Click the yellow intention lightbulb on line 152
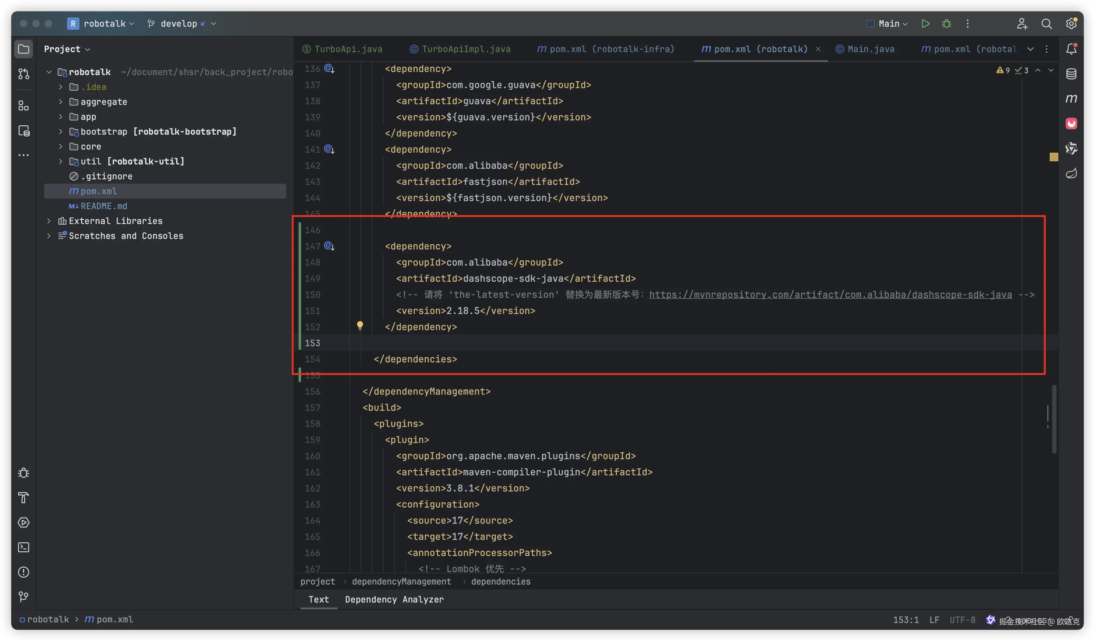The width and height of the screenshot is (1095, 641). 360,325
